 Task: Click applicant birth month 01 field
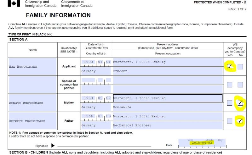(100, 62)
